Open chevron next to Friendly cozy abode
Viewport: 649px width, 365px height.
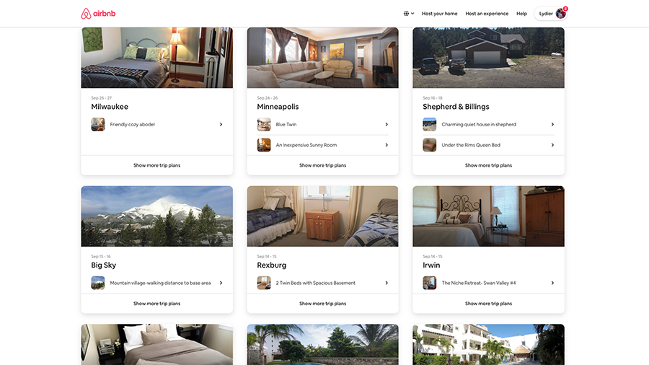coord(221,124)
